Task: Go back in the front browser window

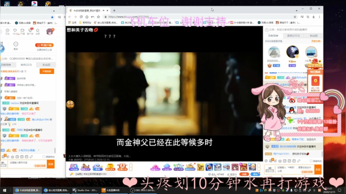Action: point(70,17)
